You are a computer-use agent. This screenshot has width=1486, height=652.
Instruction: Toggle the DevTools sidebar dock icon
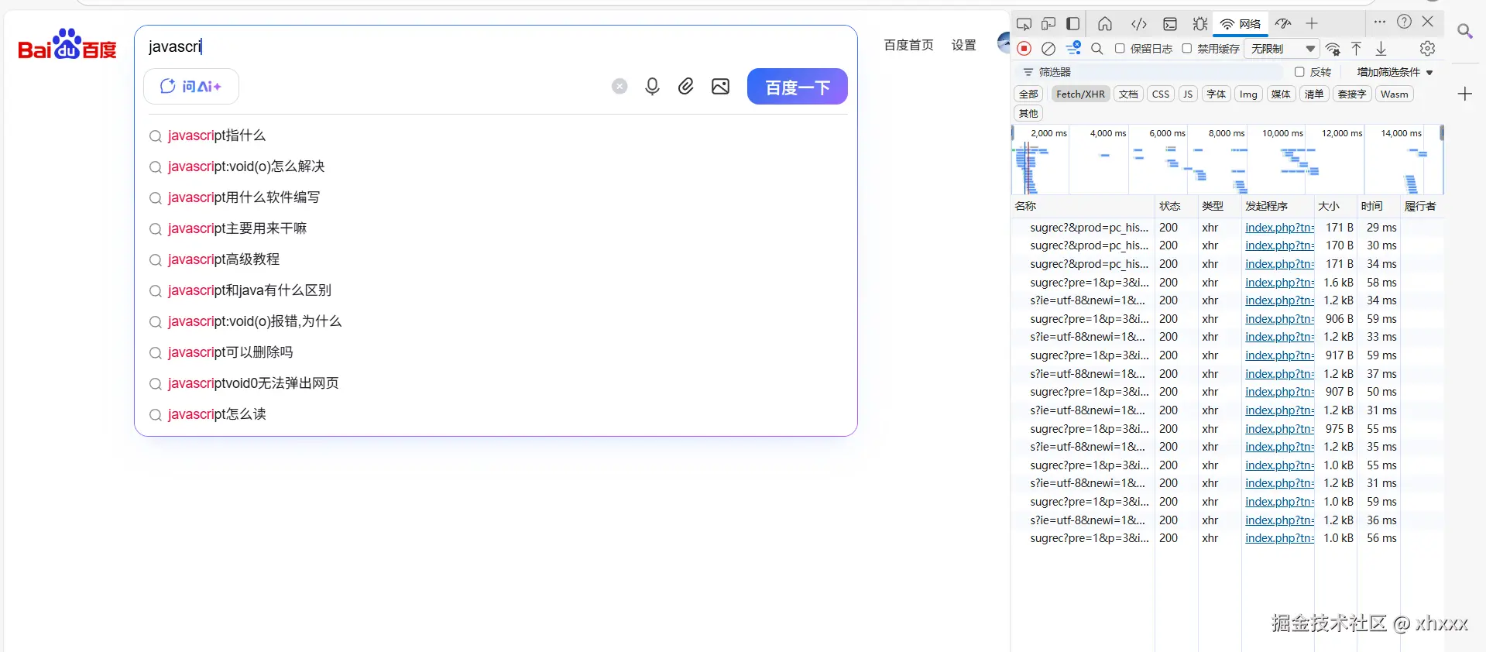point(1073,24)
